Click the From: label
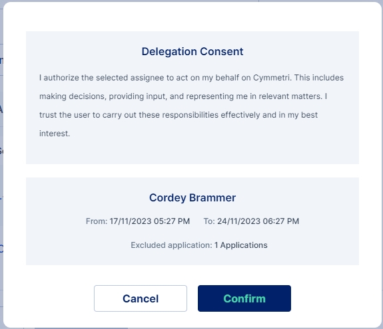 click(x=97, y=221)
